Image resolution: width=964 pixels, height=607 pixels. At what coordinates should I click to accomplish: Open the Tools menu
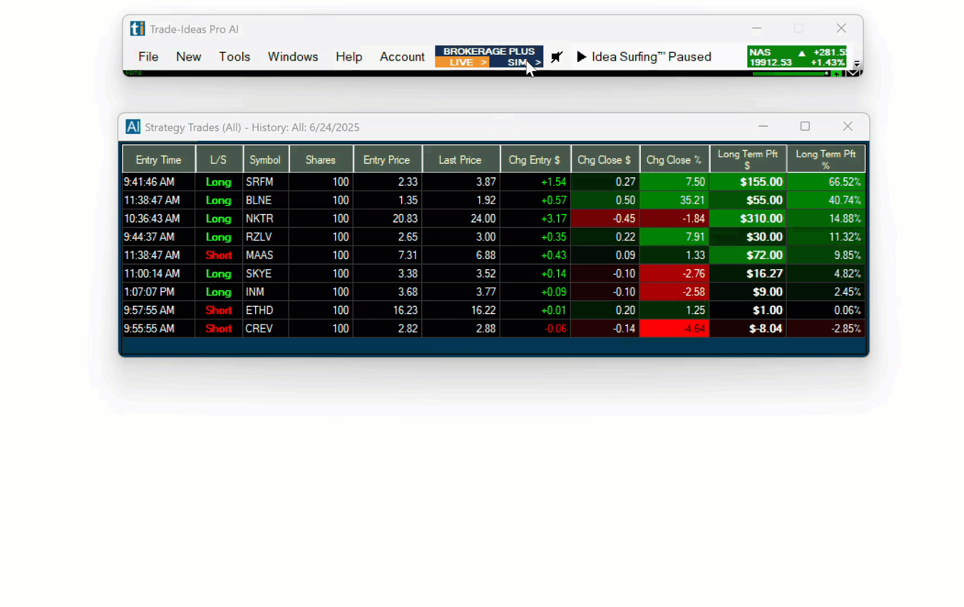(x=234, y=57)
